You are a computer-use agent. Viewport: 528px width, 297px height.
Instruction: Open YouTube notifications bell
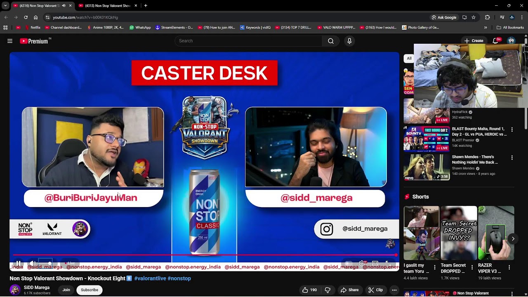tap(496, 41)
